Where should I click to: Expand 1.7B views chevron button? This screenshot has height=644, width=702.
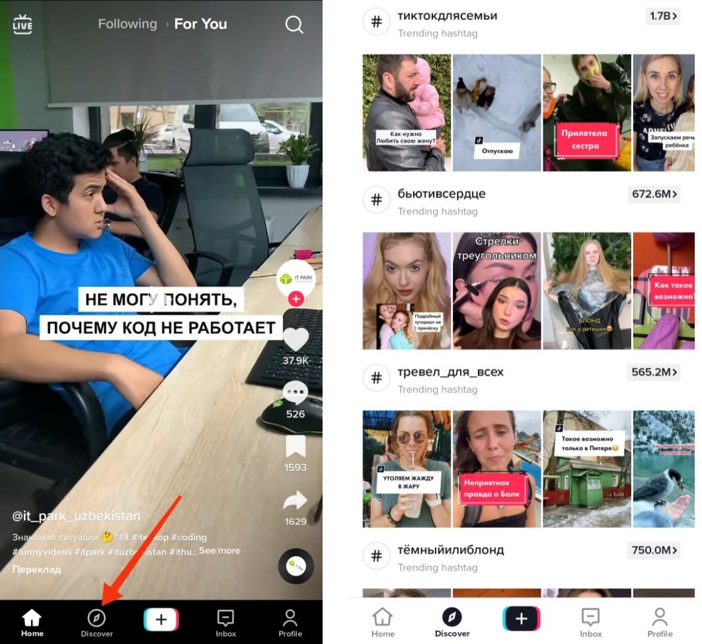tap(664, 16)
